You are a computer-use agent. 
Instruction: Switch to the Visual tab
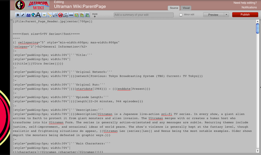pyautogui.click(x=186, y=8)
